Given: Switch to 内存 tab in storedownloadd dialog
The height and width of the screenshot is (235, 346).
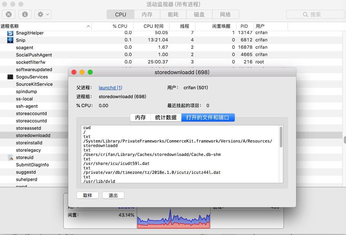Looking at the screenshot, I should click(140, 118).
